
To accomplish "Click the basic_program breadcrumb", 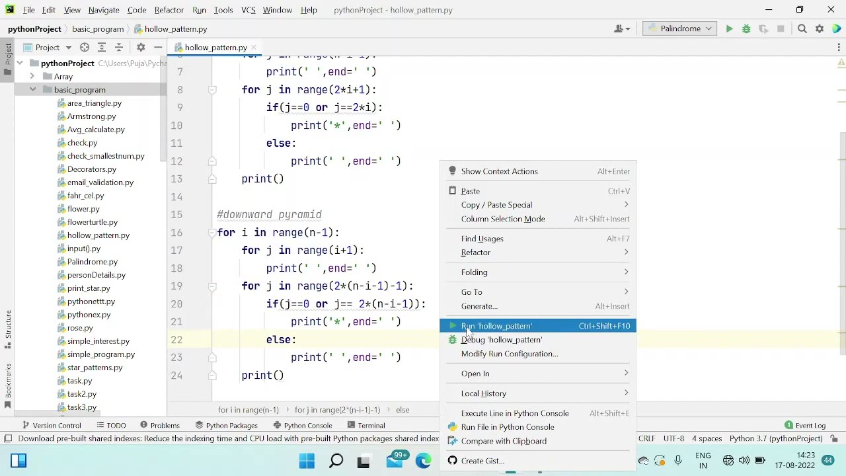I will (98, 29).
